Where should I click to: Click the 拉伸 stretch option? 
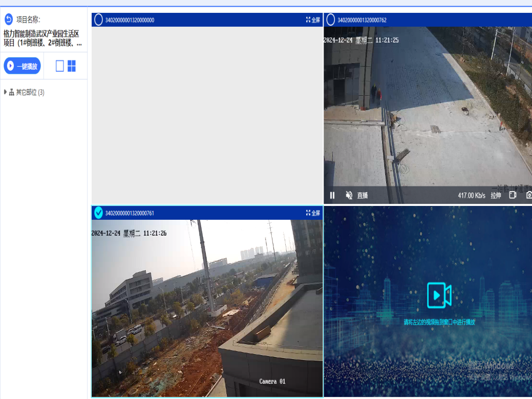pyautogui.click(x=496, y=195)
